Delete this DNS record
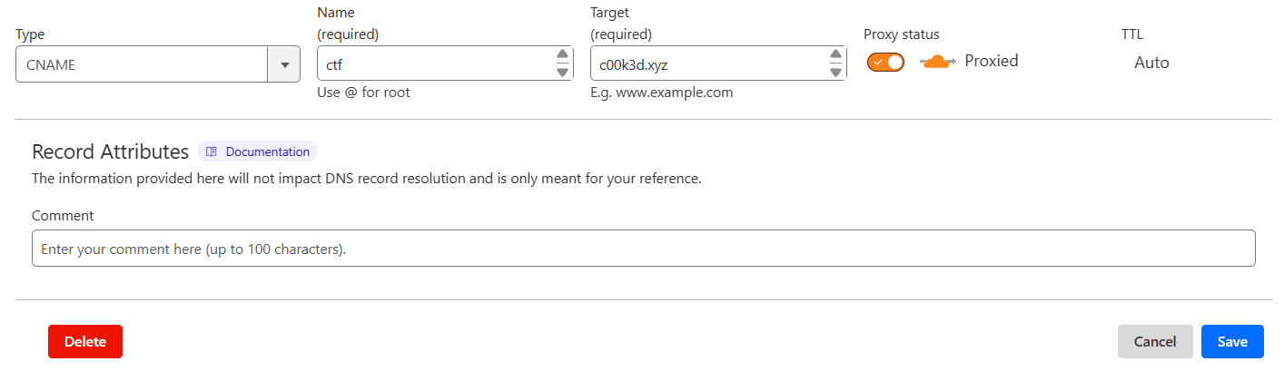The height and width of the screenshot is (381, 1284). 85,341
